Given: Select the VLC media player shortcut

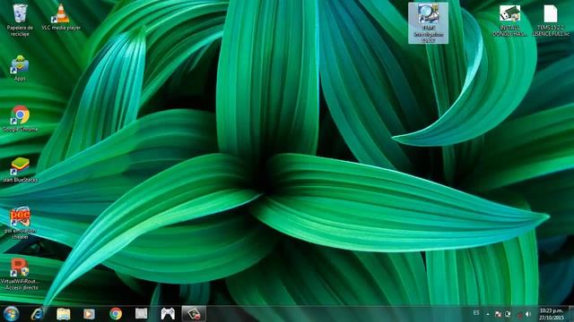Looking at the screenshot, I should click(x=61, y=17).
